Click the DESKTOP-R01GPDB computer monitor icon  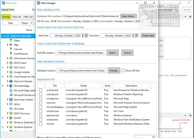[x=8, y=36]
